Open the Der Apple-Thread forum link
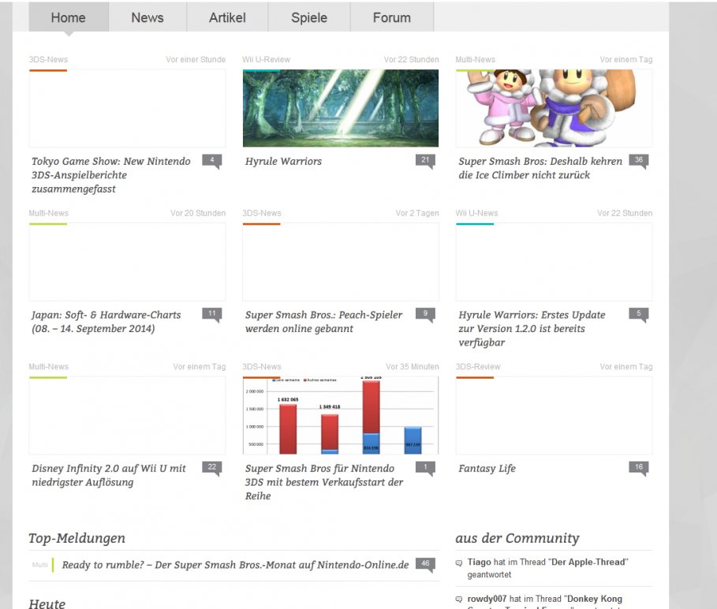Screen dimensions: 717x609 point(588,562)
